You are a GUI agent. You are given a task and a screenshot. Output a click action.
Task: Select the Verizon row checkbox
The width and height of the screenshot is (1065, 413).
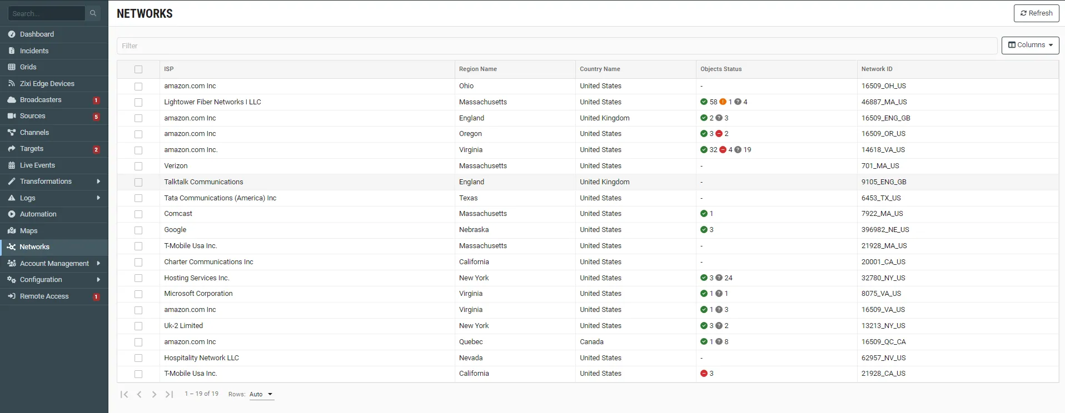[x=138, y=166]
